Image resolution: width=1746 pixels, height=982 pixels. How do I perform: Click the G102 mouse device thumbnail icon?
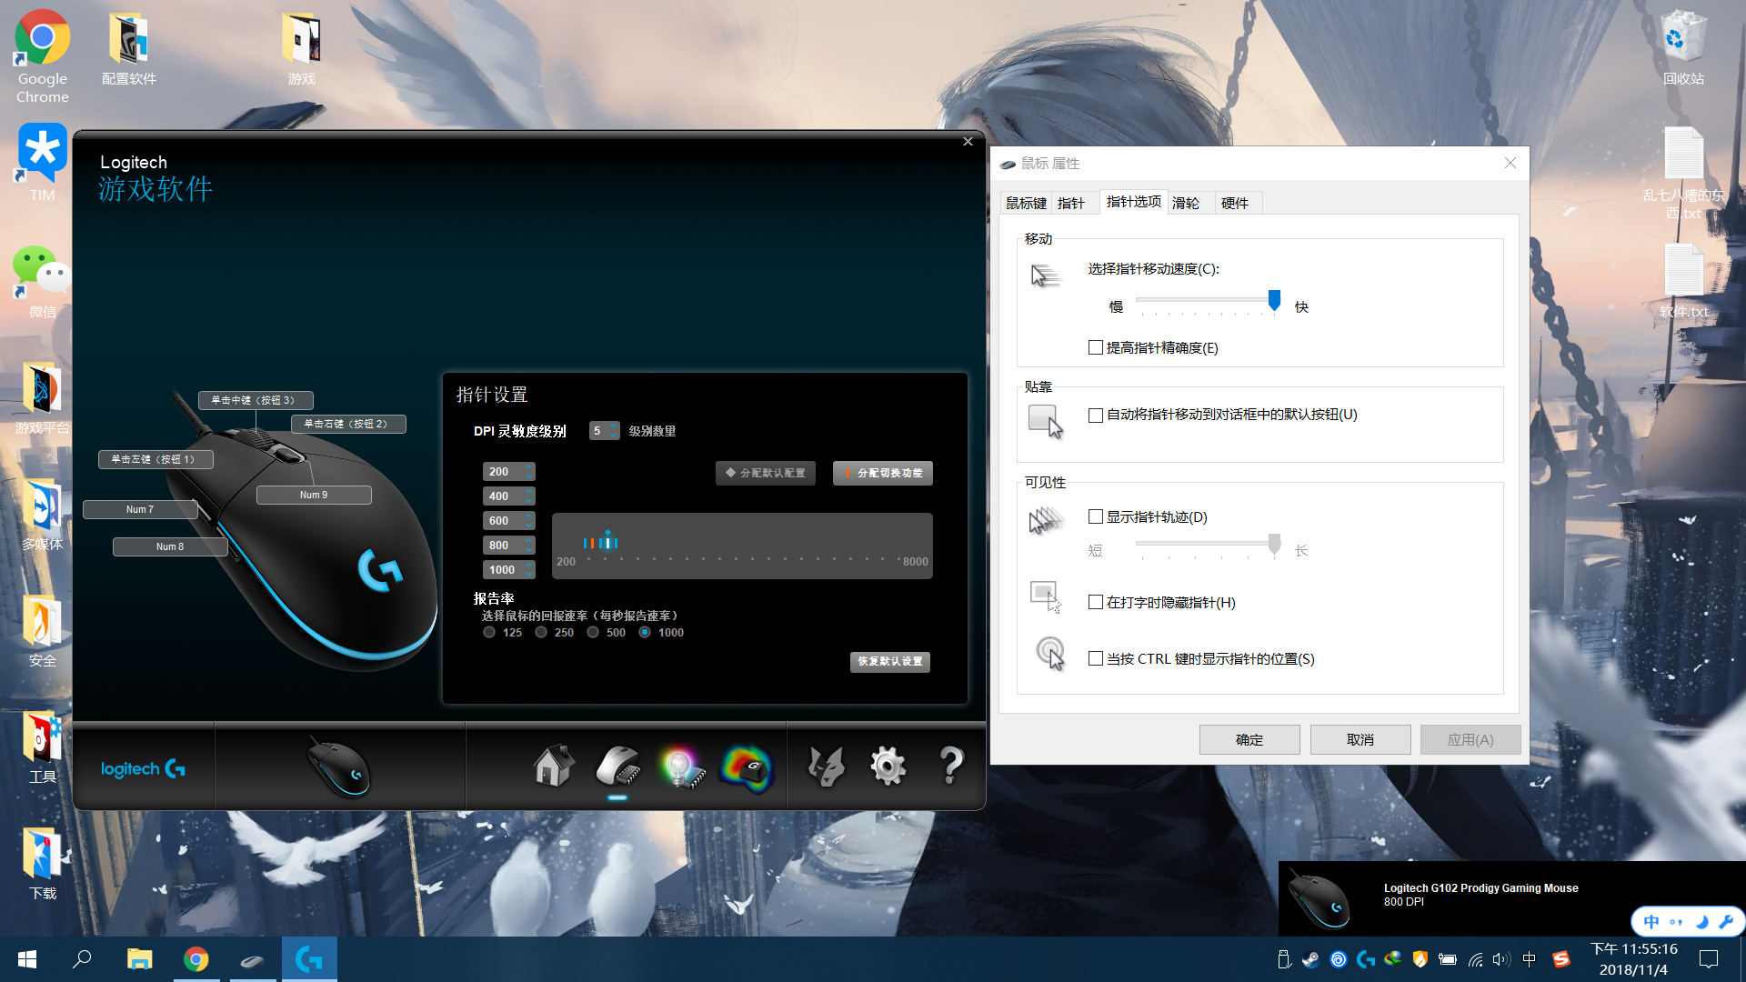338,767
